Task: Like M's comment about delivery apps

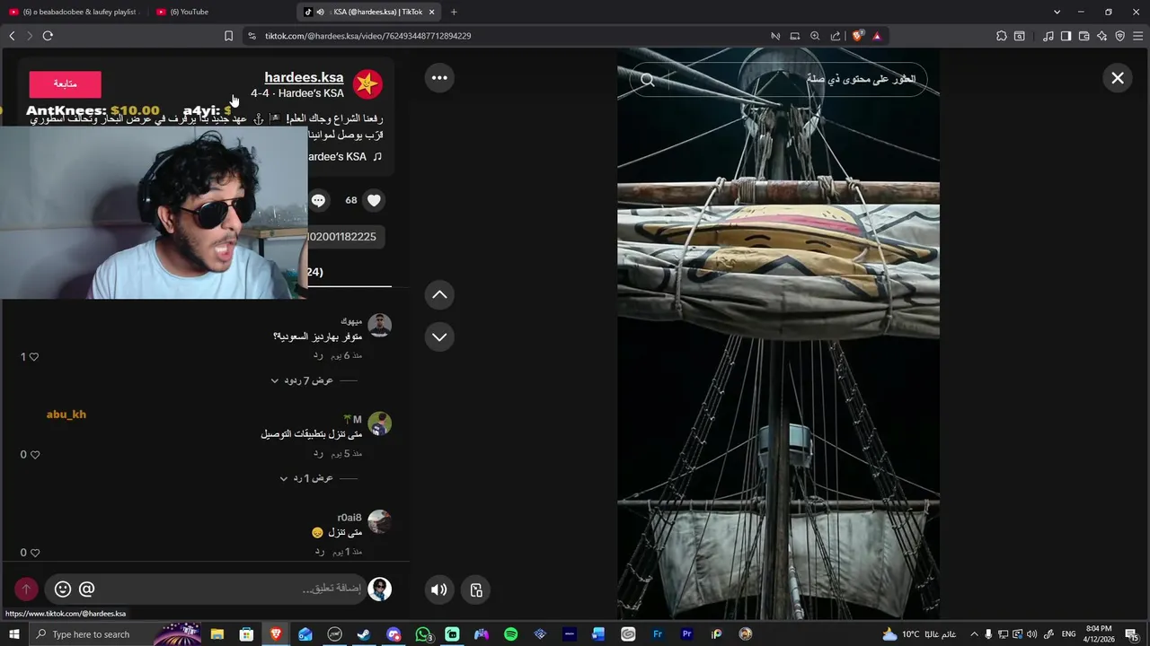Action: pyautogui.click(x=35, y=455)
